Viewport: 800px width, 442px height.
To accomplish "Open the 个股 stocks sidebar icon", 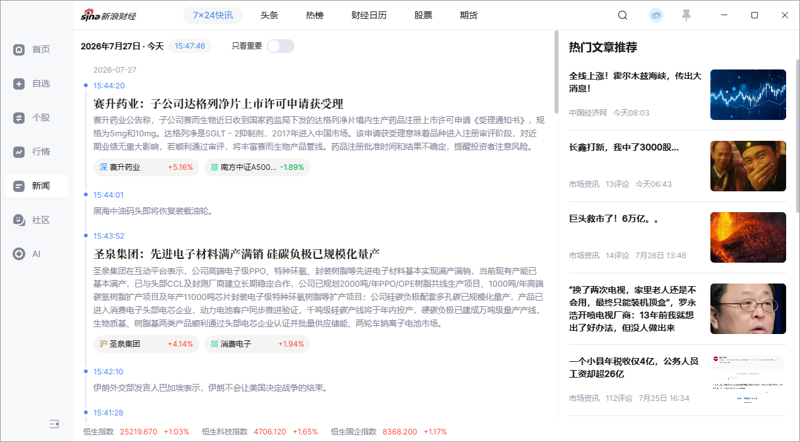I will coord(19,117).
